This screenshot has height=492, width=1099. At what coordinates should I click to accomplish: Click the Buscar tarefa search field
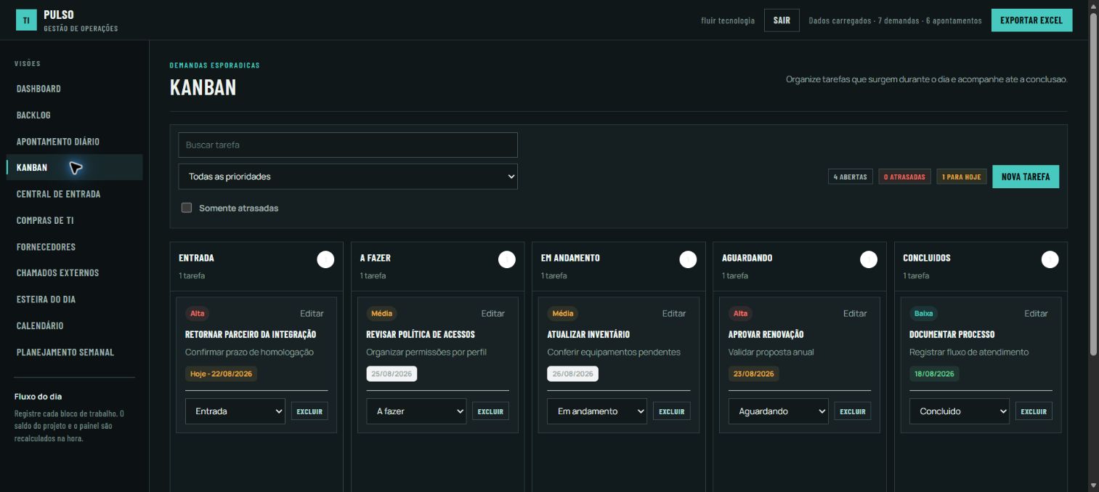pos(348,145)
